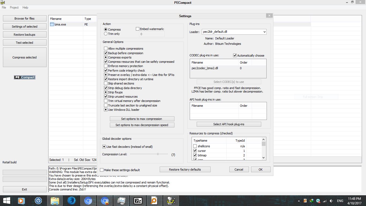Click the volume speaker tray icon
This screenshot has height=206, width=366.
coord(331,201)
